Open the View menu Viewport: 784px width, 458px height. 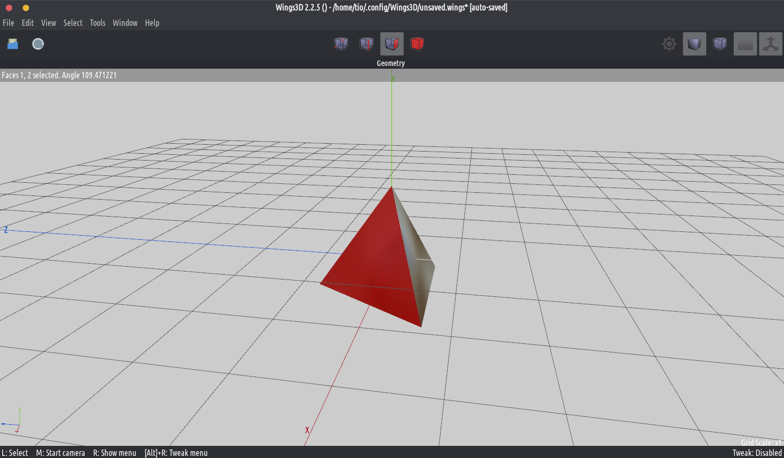(49, 23)
